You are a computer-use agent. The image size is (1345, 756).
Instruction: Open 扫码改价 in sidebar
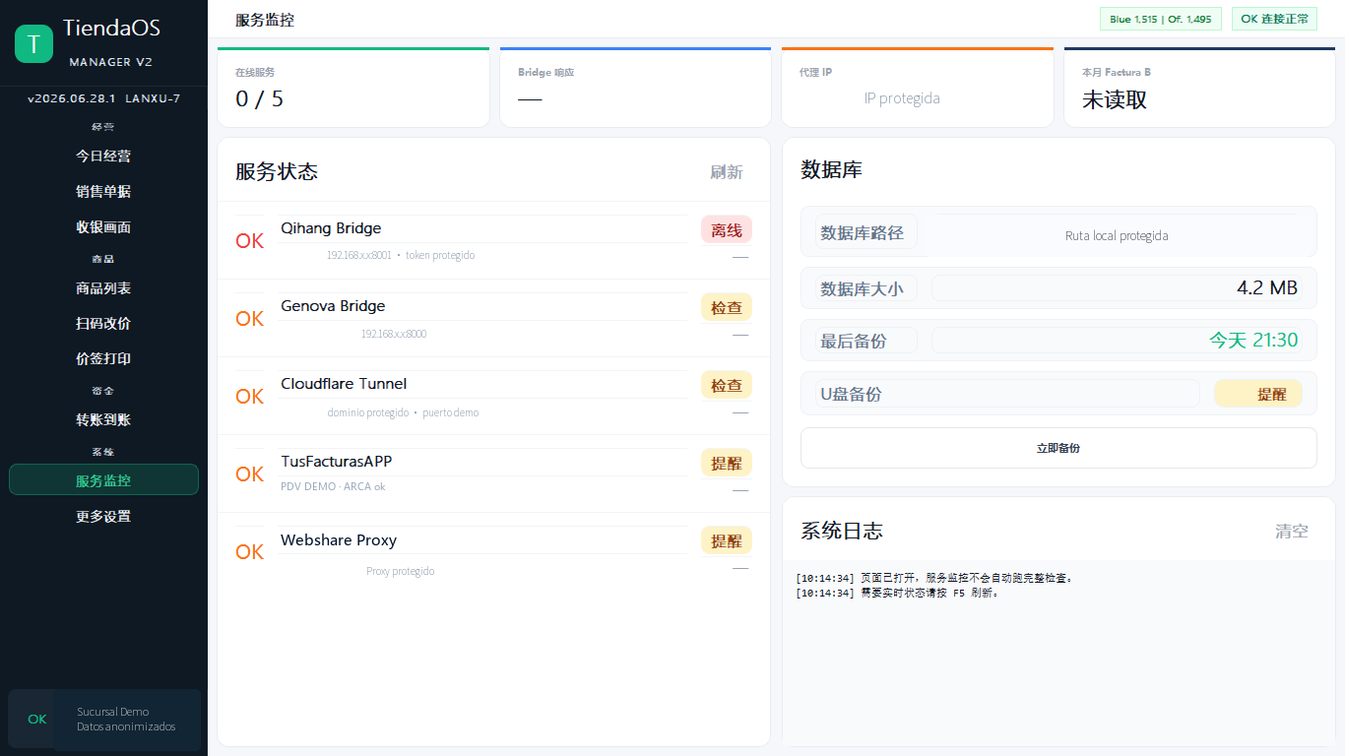[103, 323]
